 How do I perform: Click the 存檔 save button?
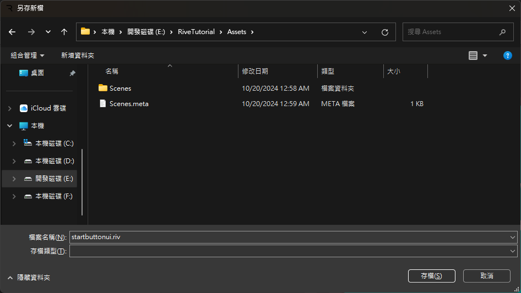[431, 275]
